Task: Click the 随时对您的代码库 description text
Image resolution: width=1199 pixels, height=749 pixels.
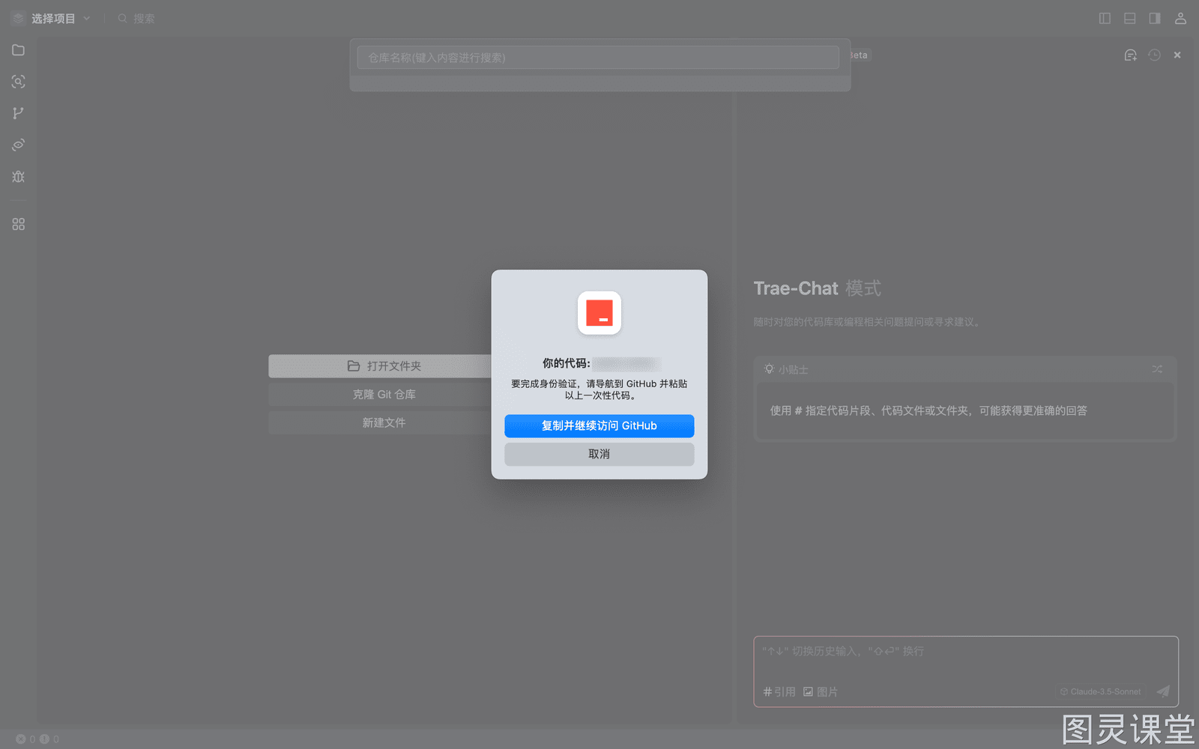Action: click(869, 322)
